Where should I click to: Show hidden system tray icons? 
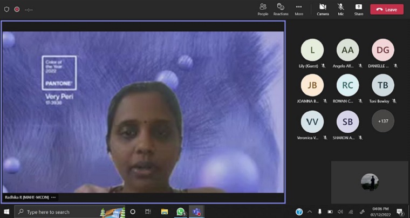pyautogui.click(x=310, y=212)
